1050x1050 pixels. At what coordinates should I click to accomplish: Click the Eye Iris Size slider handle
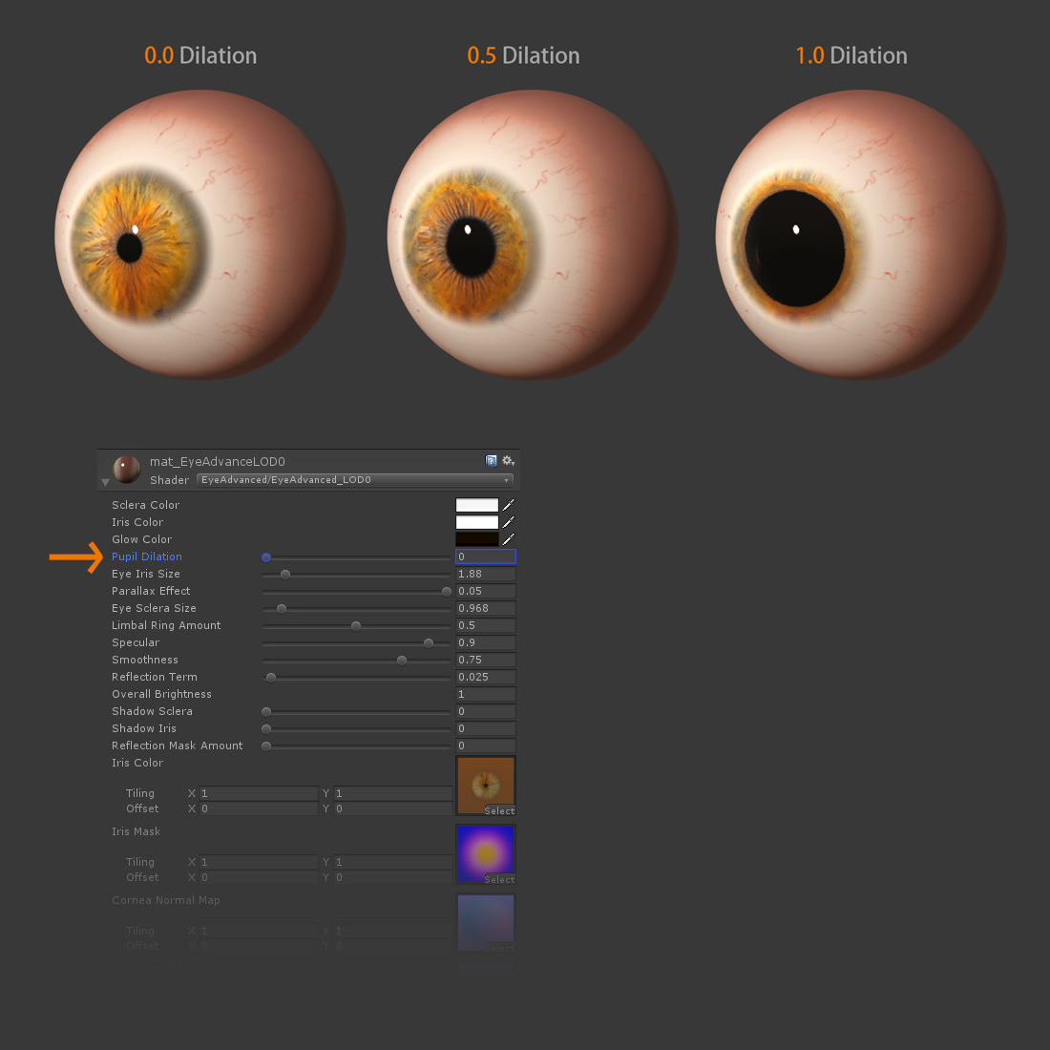[x=285, y=574]
